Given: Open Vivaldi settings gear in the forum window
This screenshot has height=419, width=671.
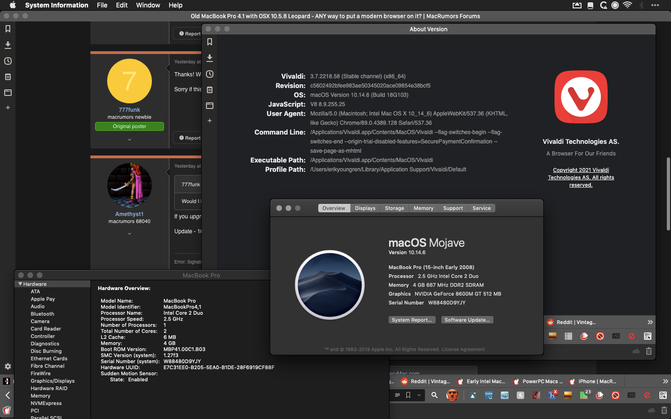Looking at the screenshot, I should [8, 366].
